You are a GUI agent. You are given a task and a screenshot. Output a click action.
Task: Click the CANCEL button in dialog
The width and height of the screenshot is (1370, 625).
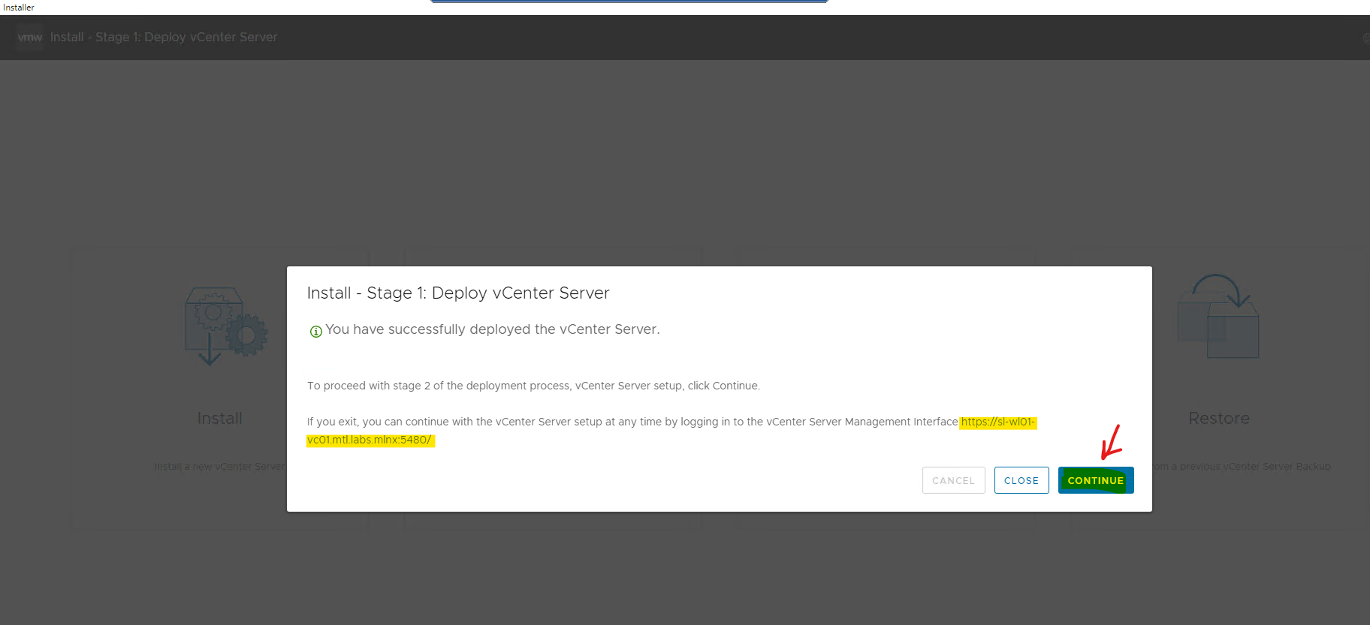[x=953, y=480]
